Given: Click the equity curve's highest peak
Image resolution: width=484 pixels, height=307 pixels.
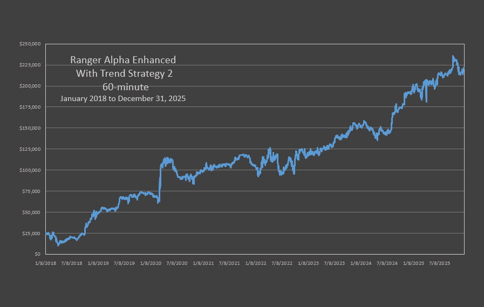Looking at the screenshot, I should point(453,56).
